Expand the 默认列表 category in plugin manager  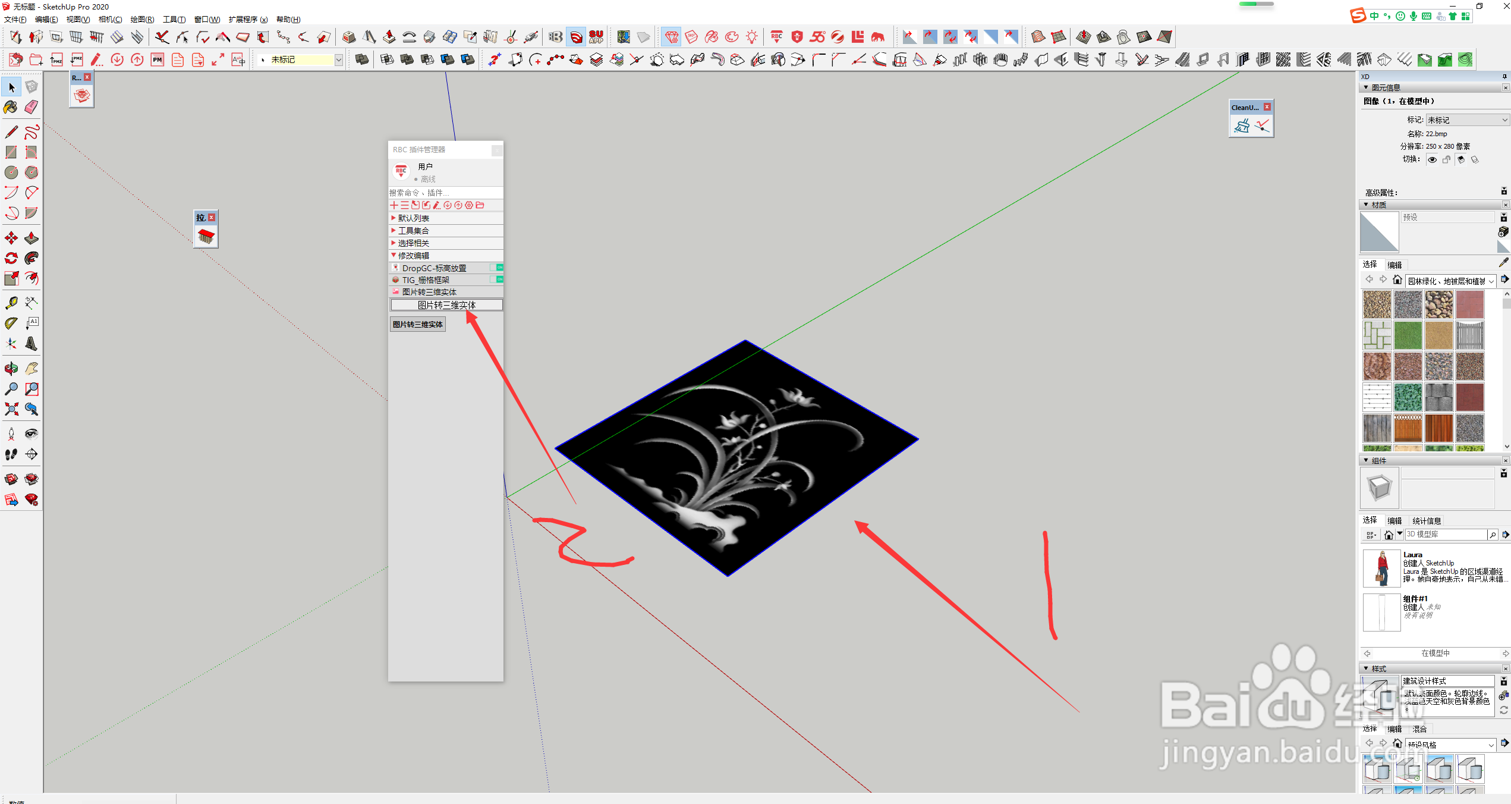(x=413, y=218)
